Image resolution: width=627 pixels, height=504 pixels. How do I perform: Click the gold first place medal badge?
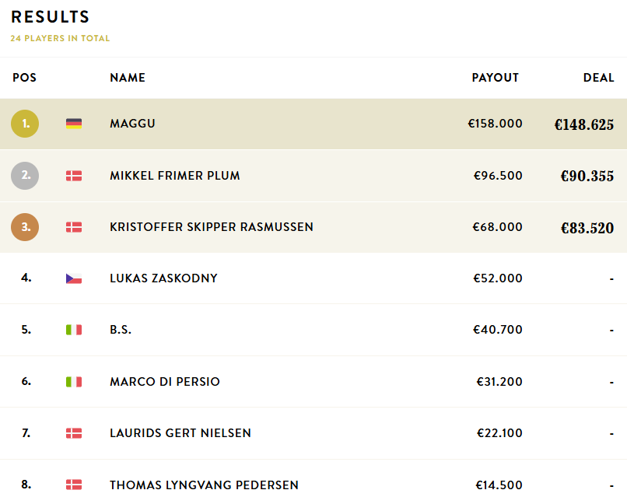coord(25,124)
